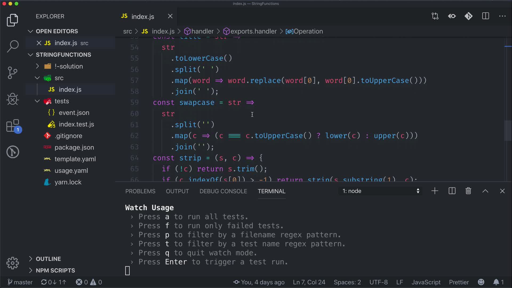The image size is (512, 288).
Task: Open the Source Control view
Action: point(13,73)
